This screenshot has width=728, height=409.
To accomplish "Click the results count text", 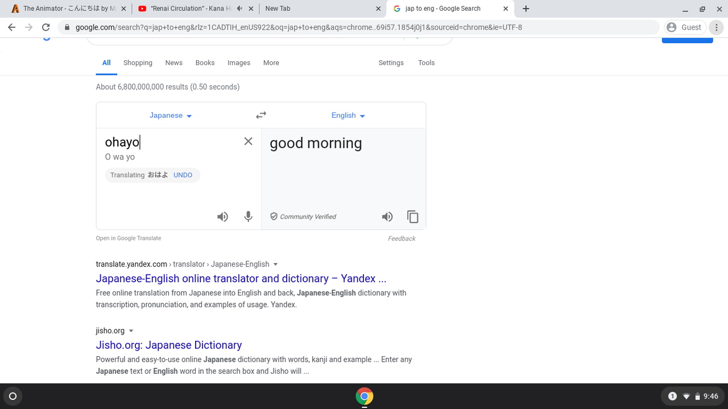I will (x=168, y=87).
